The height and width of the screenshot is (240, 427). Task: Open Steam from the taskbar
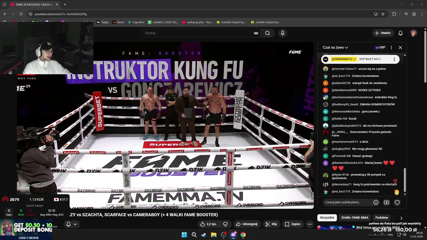coord(203,235)
